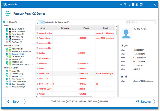Sort by the Phone column header
Viewport: 160px width, 111px height.
tap(86, 28)
